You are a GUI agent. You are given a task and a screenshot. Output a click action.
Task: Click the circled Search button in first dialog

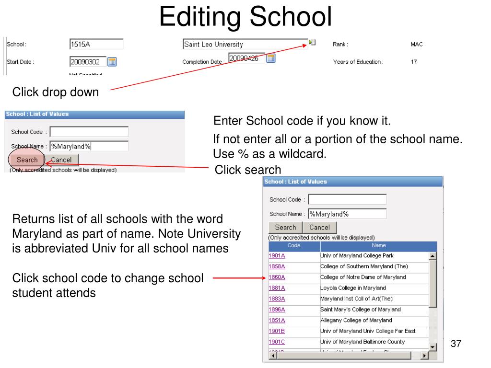click(x=27, y=160)
